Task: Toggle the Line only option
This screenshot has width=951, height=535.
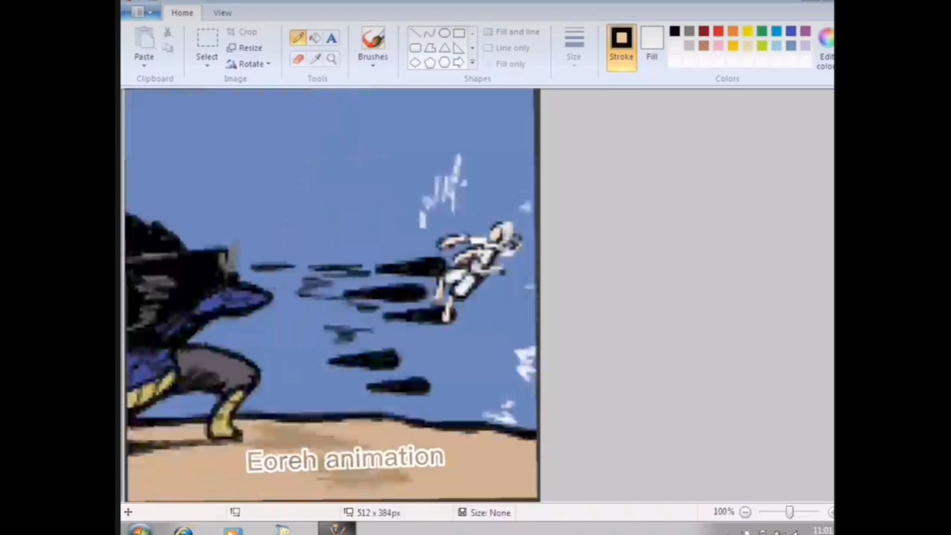Action: [506, 48]
